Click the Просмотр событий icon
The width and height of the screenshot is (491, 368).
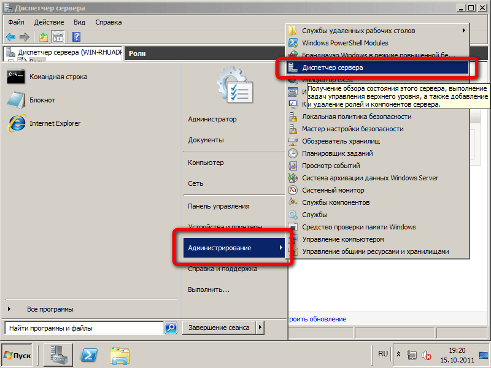[293, 166]
